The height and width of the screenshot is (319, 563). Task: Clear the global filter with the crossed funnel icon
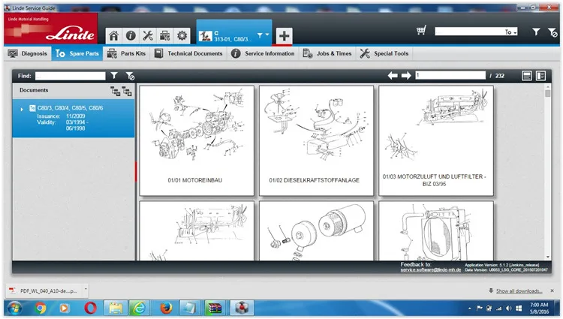tap(552, 32)
